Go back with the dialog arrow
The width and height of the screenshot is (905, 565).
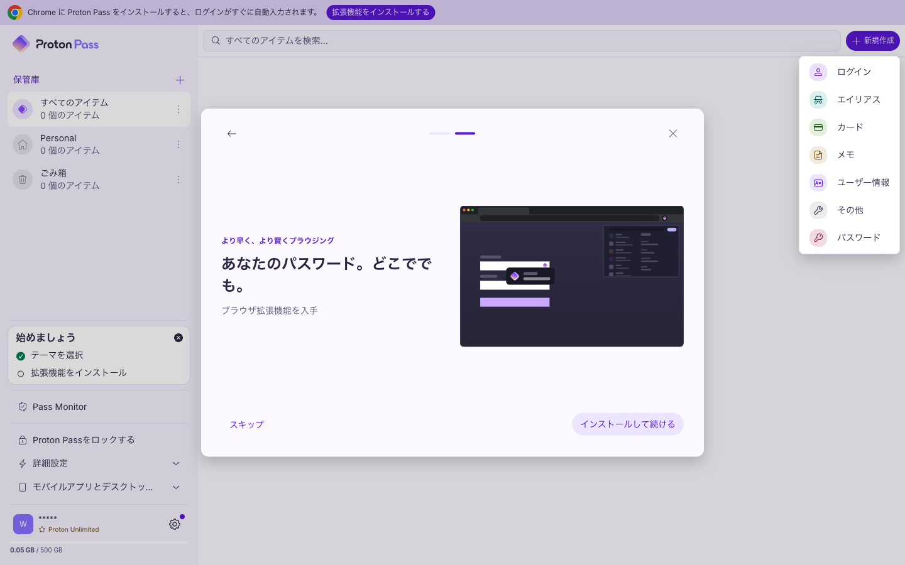[232, 134]
